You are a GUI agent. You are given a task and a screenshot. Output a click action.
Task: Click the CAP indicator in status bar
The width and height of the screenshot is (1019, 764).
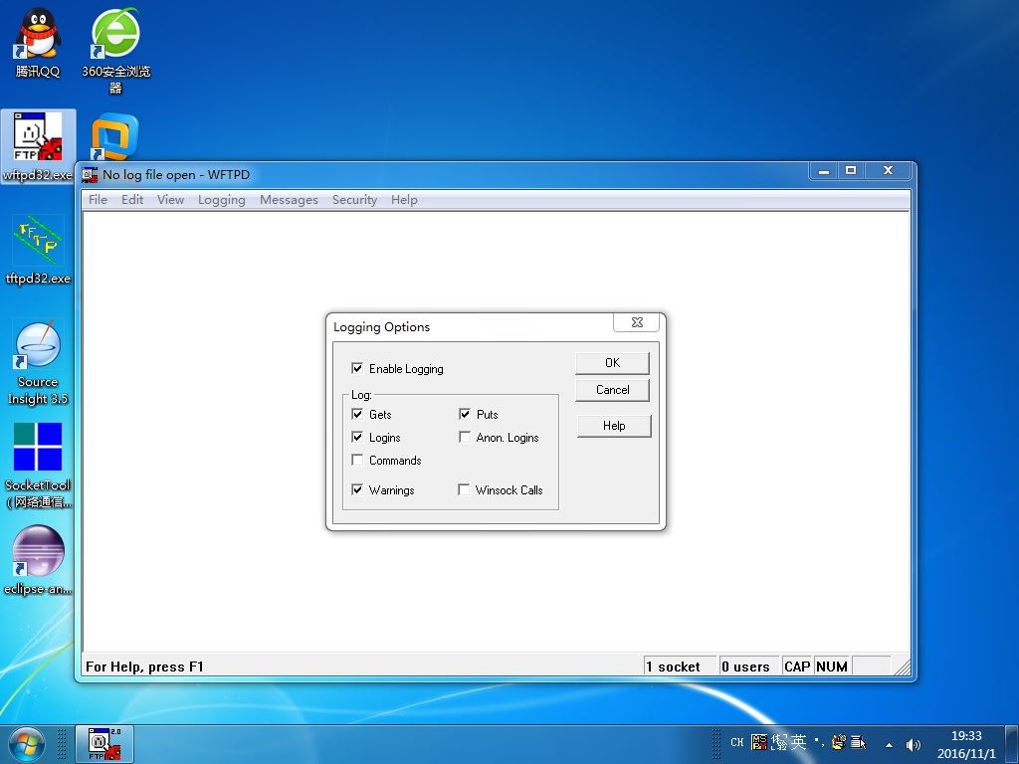coord(797,667)
